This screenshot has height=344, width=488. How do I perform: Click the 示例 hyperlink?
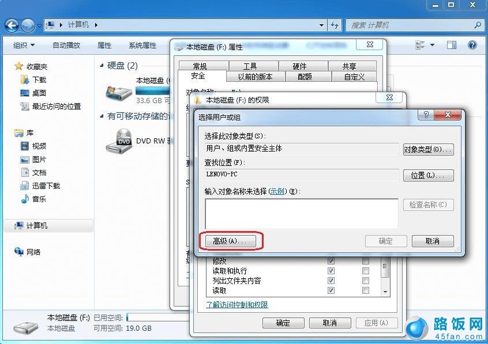(277, 191)
